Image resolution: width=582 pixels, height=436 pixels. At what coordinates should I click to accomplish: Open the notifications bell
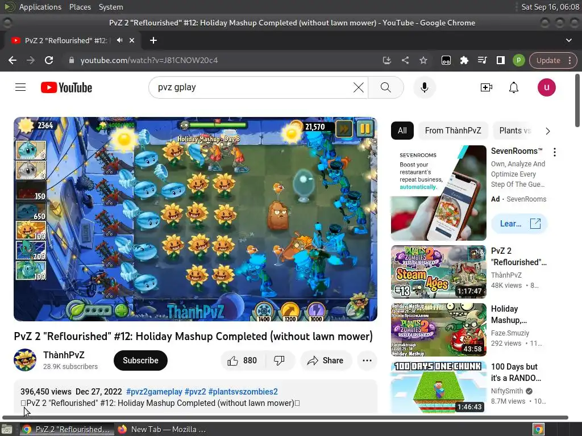(514, 87)
